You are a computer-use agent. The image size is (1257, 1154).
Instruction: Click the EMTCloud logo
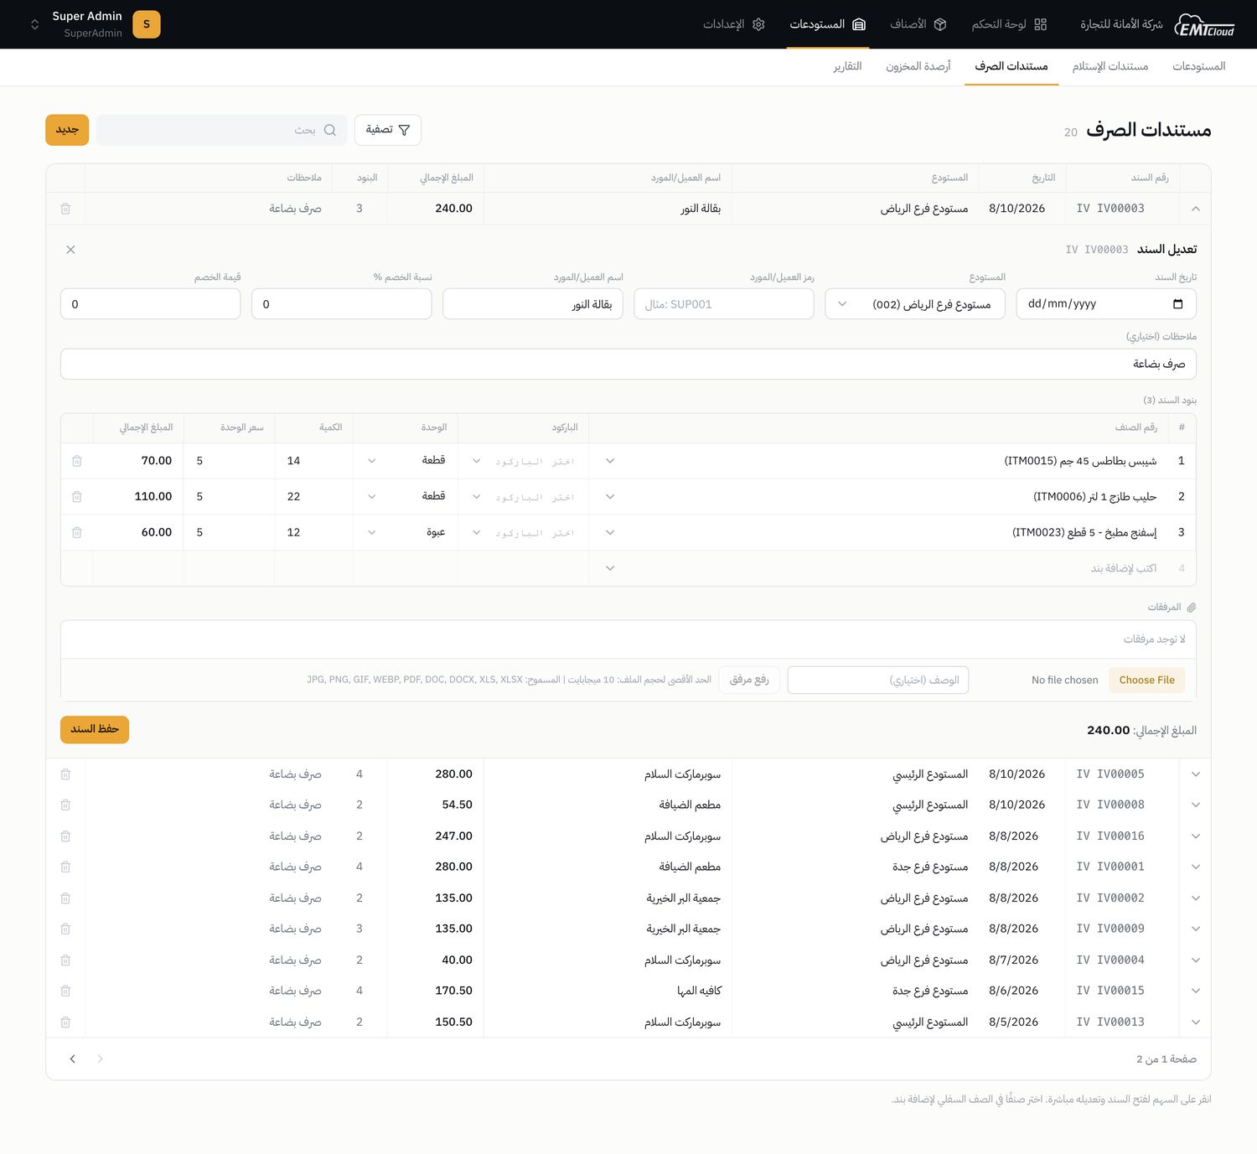[1204, 25]
